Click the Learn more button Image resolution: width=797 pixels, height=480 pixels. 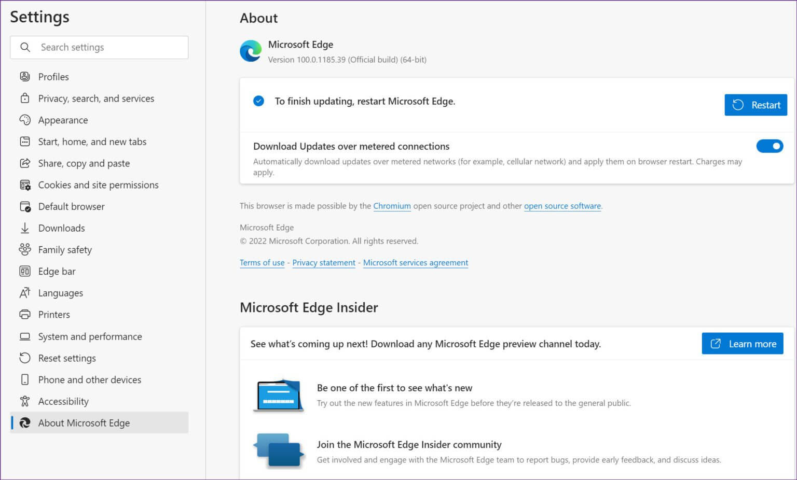[x=743, y=344]
